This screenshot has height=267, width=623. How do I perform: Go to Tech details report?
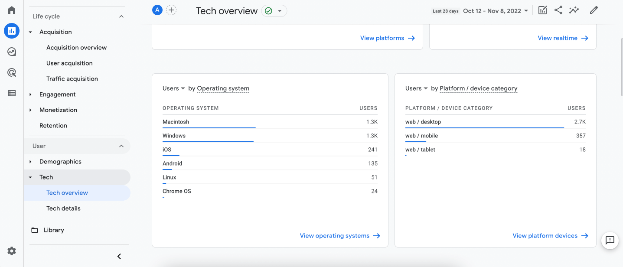63,208
